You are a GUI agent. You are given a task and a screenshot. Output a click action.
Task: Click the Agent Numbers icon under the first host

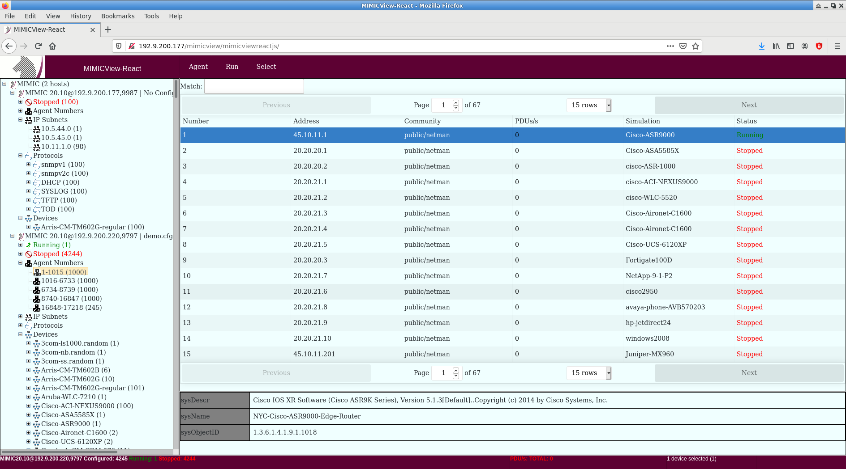coord(29,111)
